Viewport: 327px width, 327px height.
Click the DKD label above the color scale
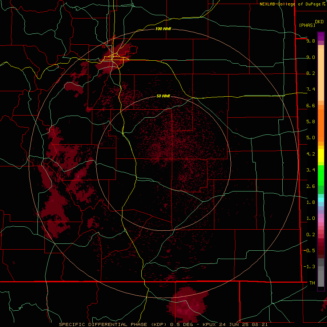click(x=319, y=22)
